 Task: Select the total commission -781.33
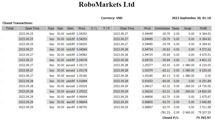[165, 112]
